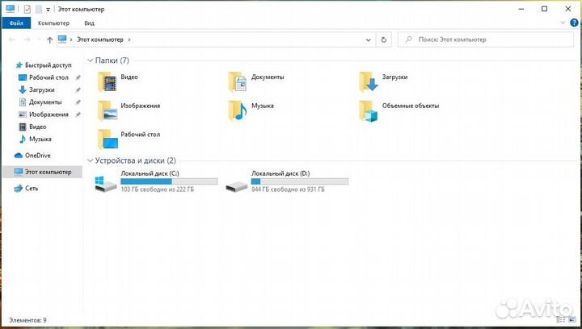582x329 pixels.
Task: Open the Загрузки folder in main pane
Action: [x=369, y=81]
